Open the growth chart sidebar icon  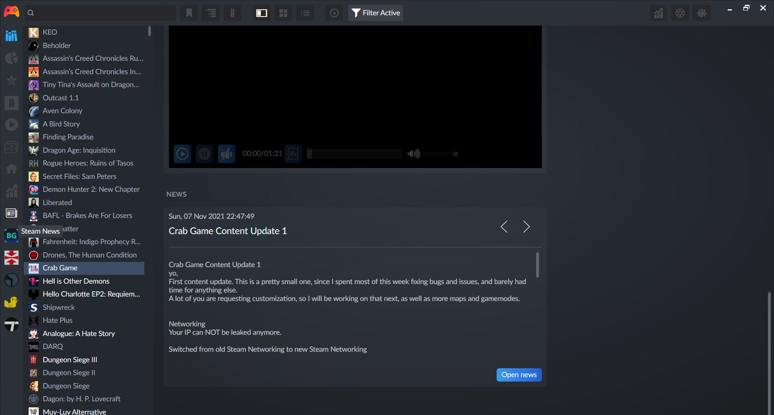pos(11,191)
